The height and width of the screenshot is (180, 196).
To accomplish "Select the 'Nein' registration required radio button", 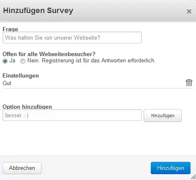I will tap(23, 61).
